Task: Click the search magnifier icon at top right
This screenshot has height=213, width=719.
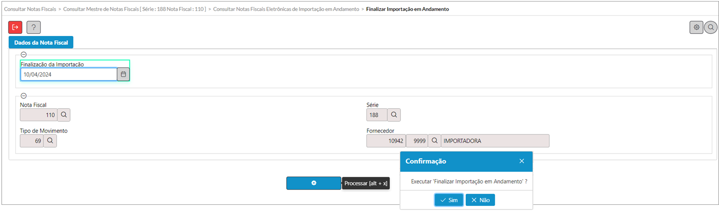Action: point(711,27)
